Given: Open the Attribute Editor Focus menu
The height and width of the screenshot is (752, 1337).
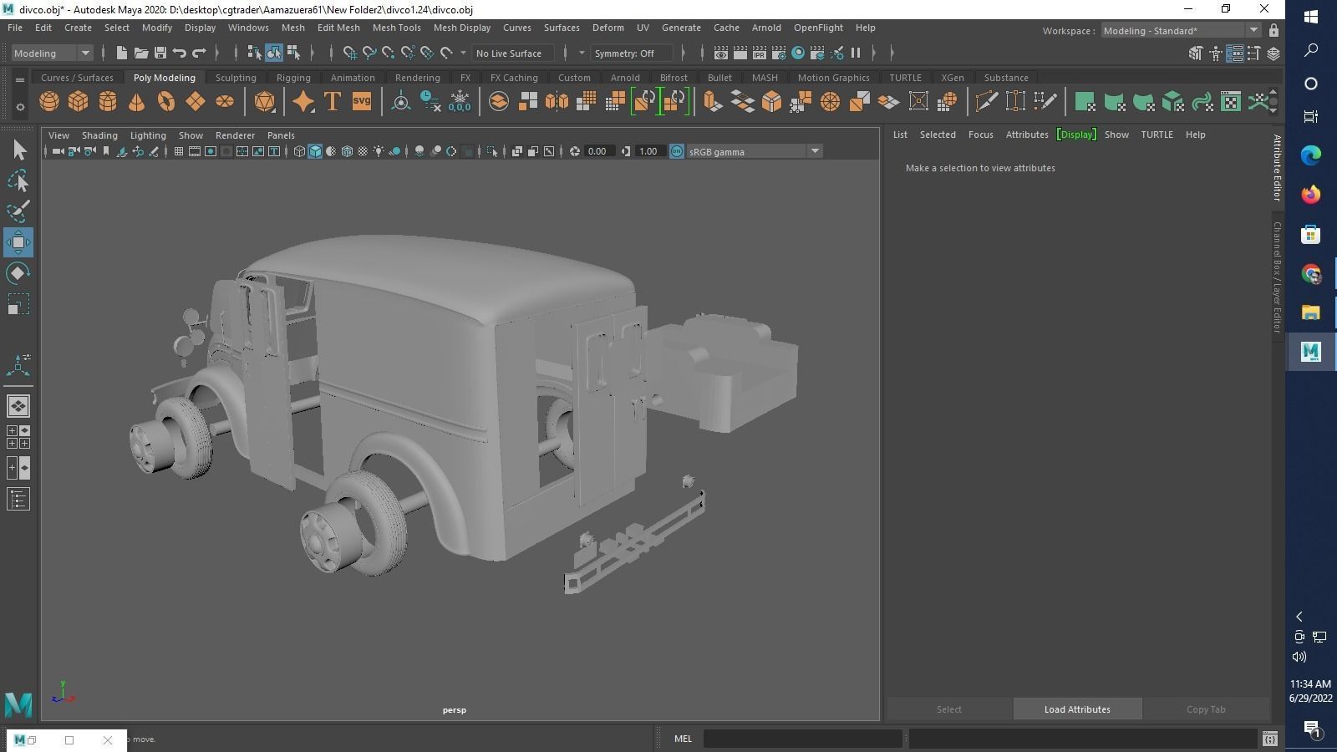Looking at the screenshot, I should (x=981, y=135).
